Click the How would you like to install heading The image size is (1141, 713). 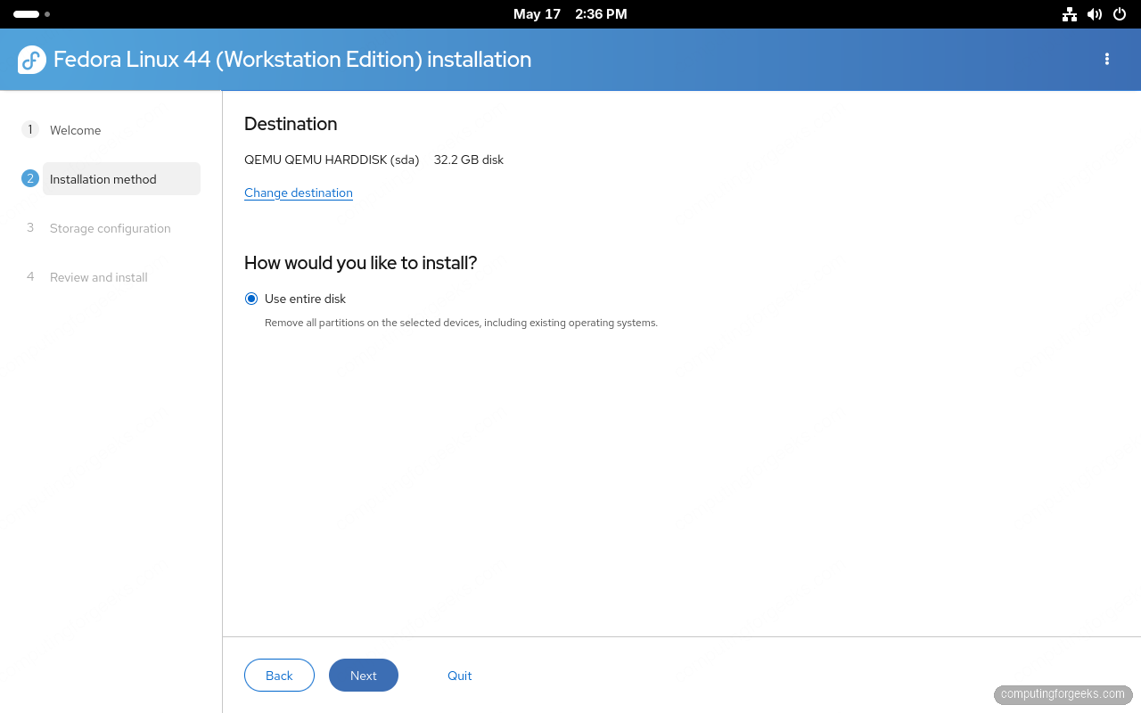(361, 263)
